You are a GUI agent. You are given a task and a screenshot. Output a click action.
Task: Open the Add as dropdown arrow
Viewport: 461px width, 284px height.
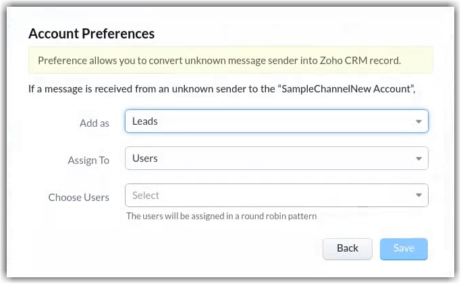pyautogui.click(x=418, y=121)
